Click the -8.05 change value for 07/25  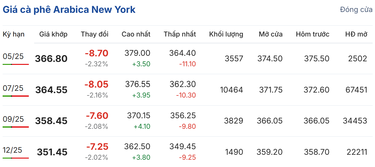[x=96, y=85]
